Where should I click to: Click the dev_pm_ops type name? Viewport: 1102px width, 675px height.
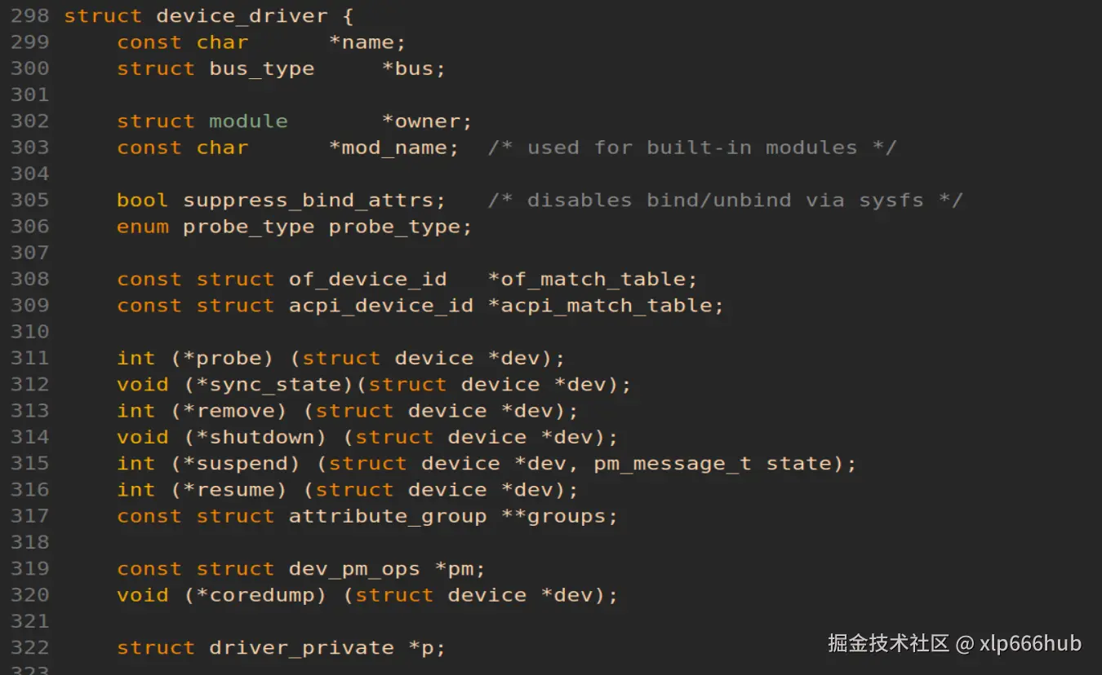pos(354,569)
